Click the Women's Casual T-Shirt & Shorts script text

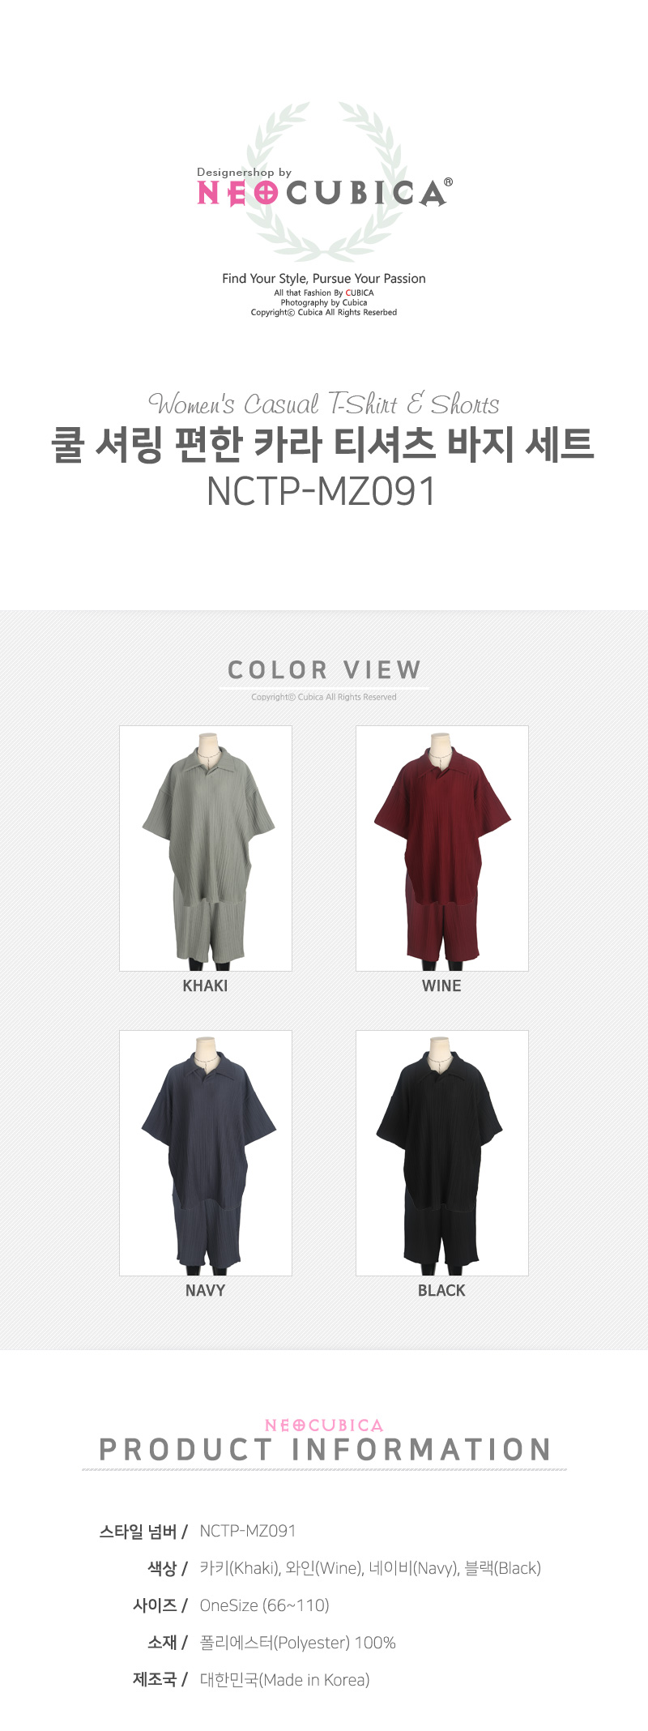(x=324, y=403)
